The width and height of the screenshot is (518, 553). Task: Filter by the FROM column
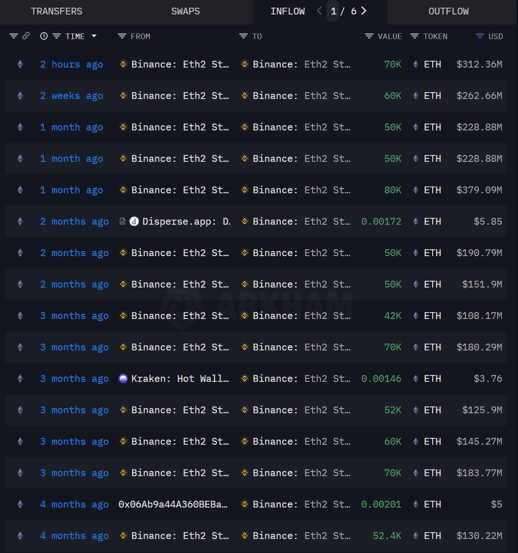tap(122, 36)
